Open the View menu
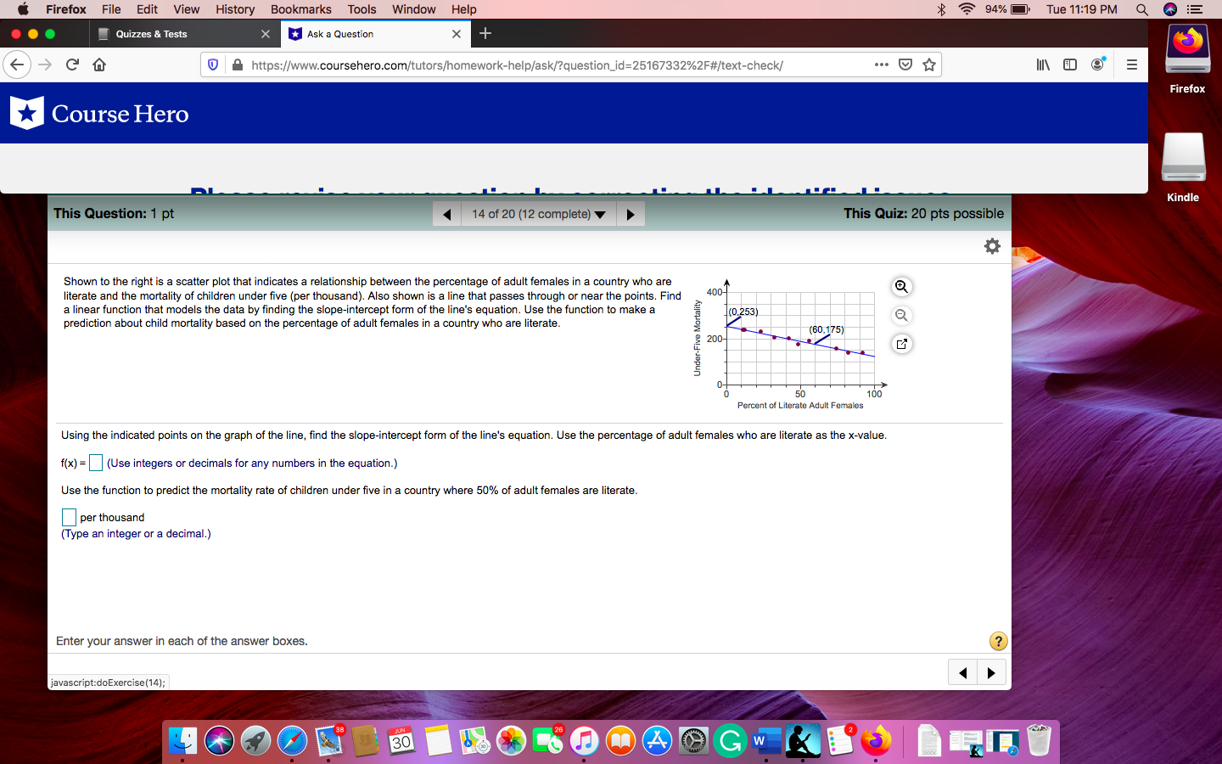 point(187,9)
